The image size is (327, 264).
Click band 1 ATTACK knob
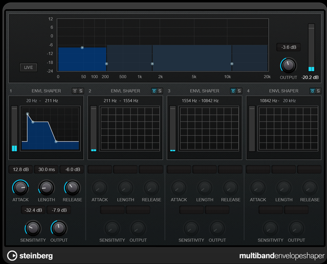coord(20,187)
